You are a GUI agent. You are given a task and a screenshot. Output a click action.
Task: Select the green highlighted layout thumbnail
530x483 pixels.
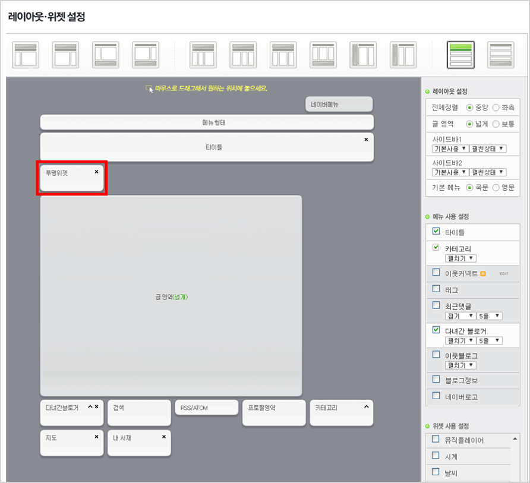point(460,55)
